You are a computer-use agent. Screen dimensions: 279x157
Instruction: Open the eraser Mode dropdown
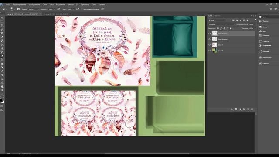(x=34, y=9)
